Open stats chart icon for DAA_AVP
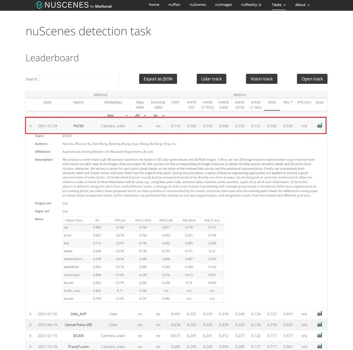The height and width of the screenshot is (350, 353). [319, 314]
